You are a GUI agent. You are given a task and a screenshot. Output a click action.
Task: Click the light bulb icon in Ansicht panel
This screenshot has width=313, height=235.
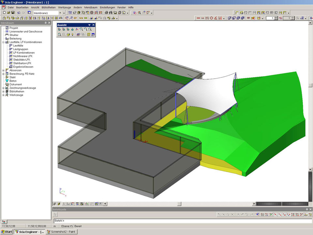pyautogui.click(x=72, y=34)
